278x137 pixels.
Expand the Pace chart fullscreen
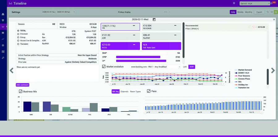pyautogui.click(x=149, y=91)
